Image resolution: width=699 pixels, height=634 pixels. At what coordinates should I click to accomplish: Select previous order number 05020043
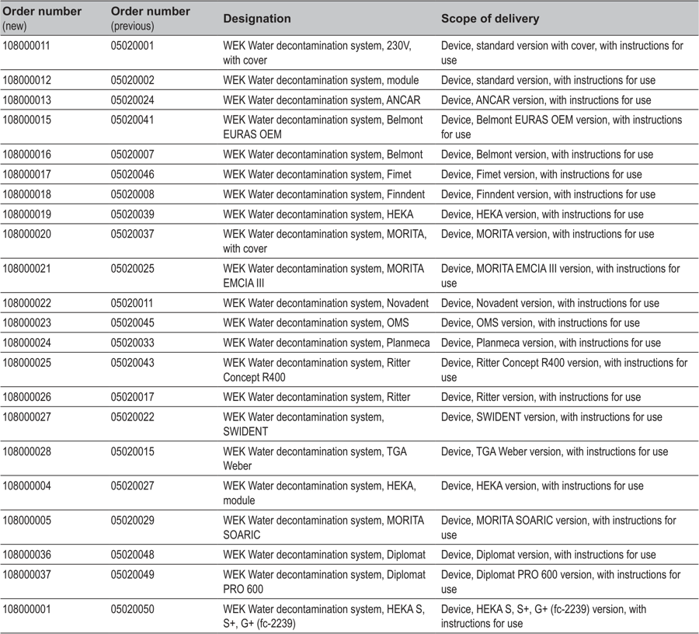pos(132,363)
